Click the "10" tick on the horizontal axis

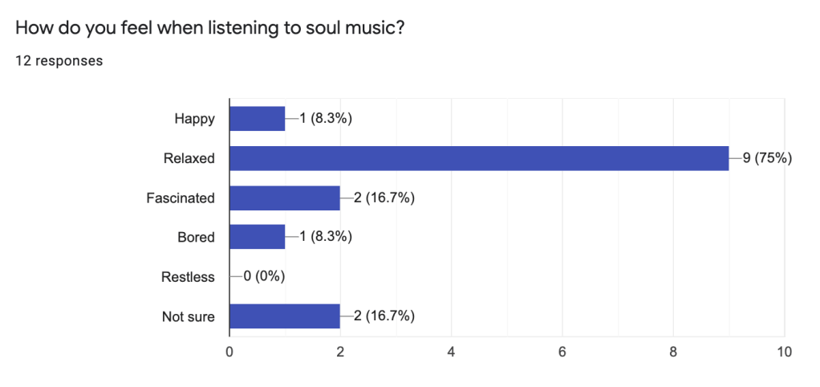[784, 352]
